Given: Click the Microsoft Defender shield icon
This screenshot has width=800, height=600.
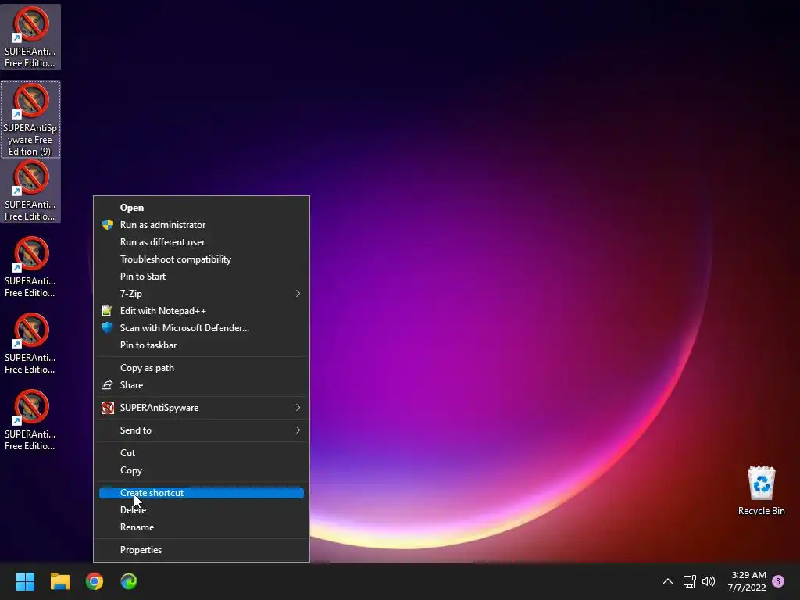Looking at the screenshot, I should click(107, 327).
